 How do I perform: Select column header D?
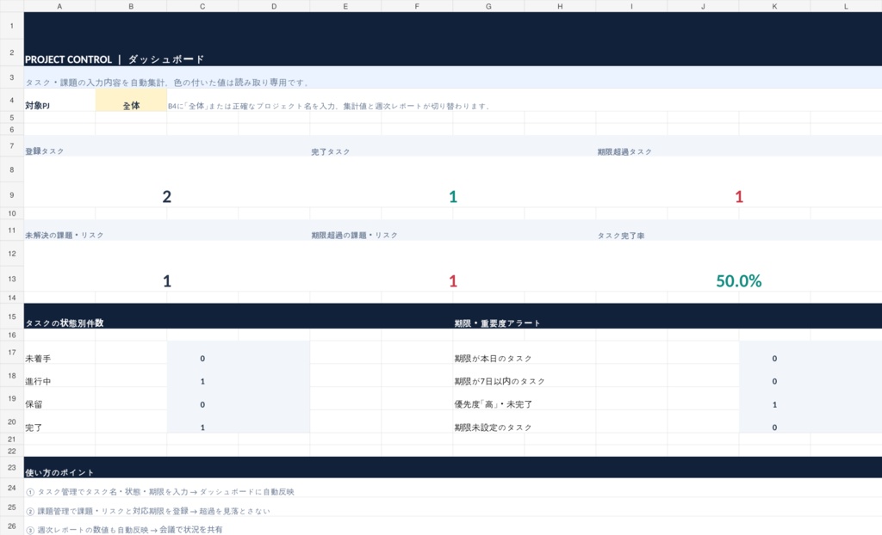click(x=274, y=6)
